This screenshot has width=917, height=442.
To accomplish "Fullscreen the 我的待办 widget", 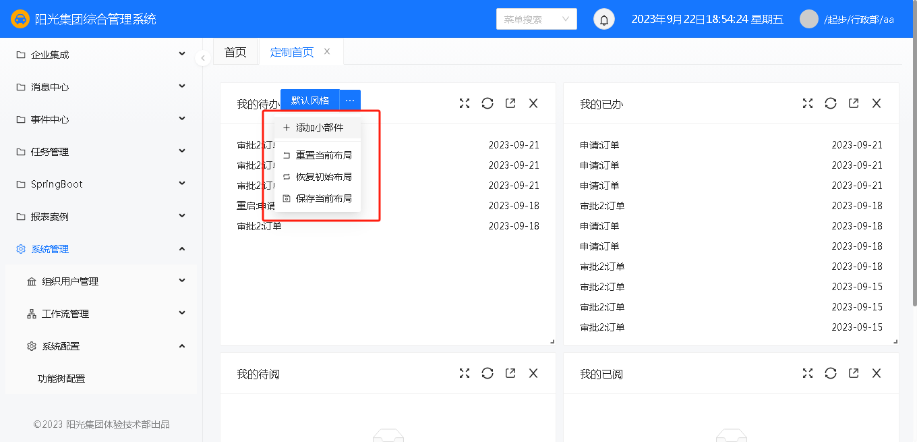I will (465, 103).
